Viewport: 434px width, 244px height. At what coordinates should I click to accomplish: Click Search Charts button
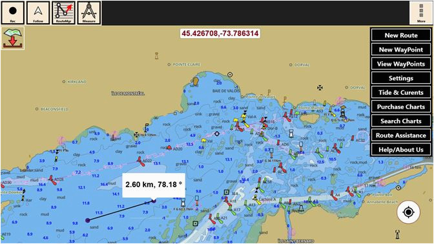point(401,121)
